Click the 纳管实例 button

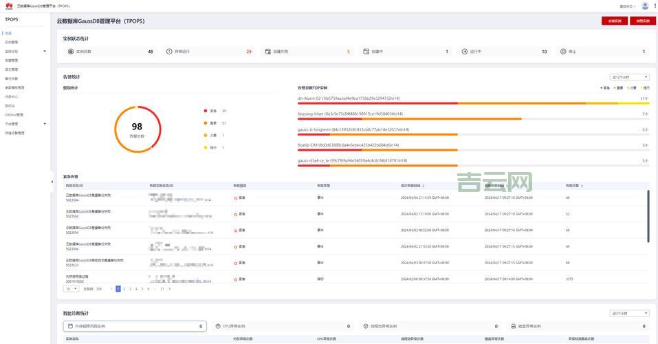pos(642,21)
